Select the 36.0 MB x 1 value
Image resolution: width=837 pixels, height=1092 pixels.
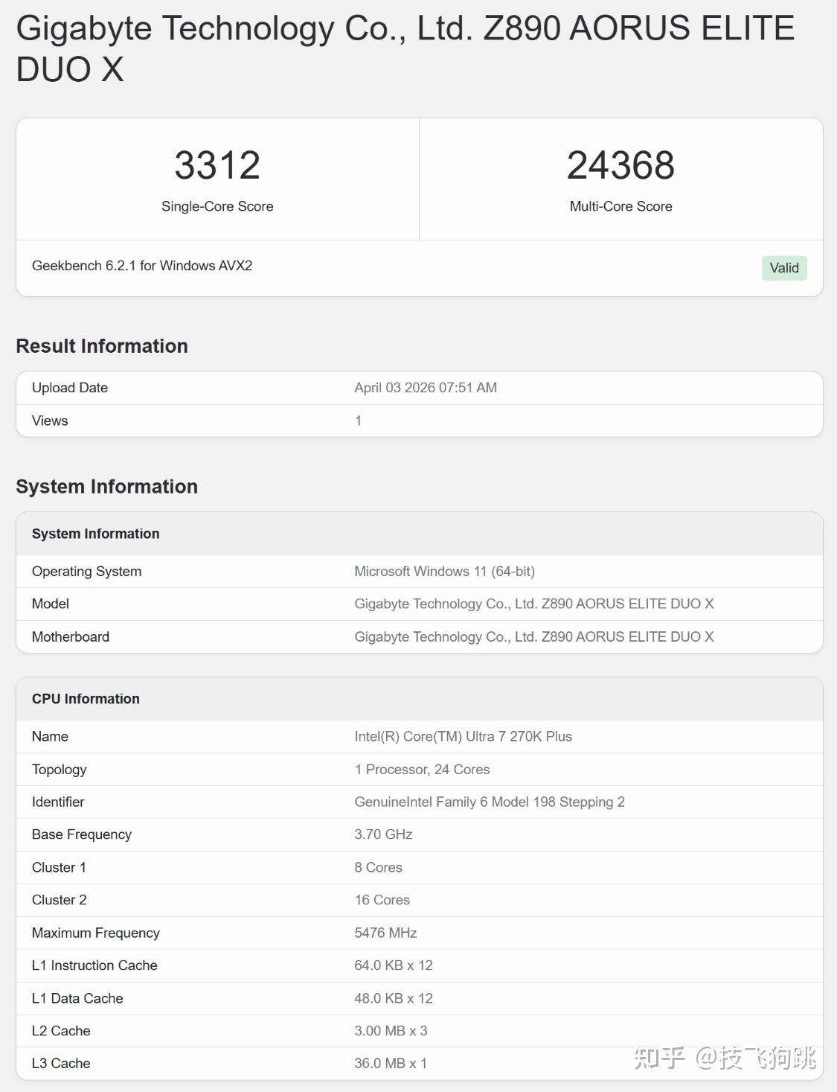click(x=391, y=1064)
